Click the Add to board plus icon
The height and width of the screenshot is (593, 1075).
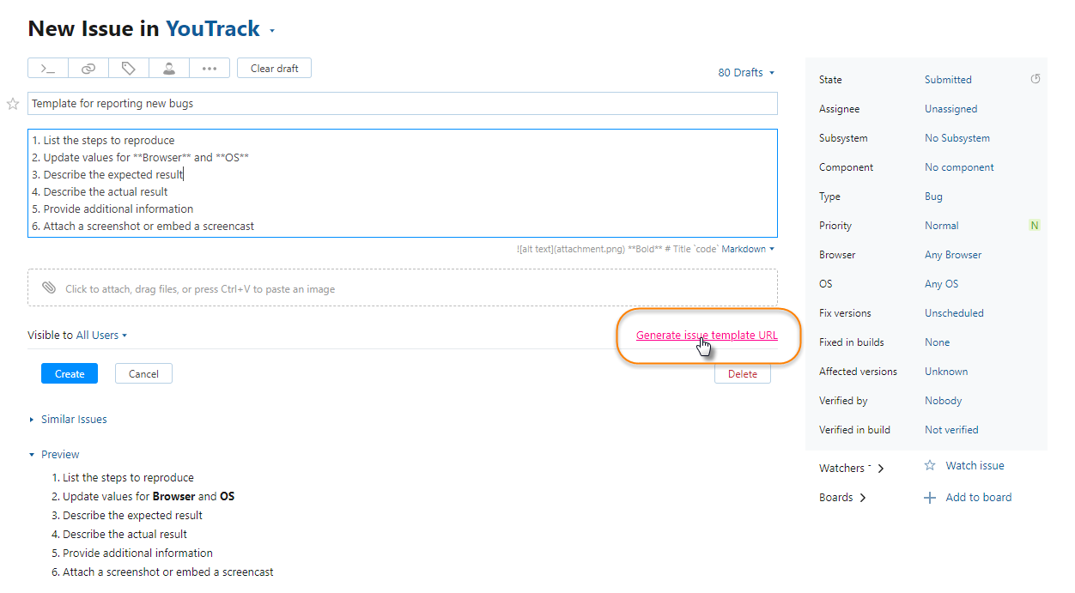929,498
